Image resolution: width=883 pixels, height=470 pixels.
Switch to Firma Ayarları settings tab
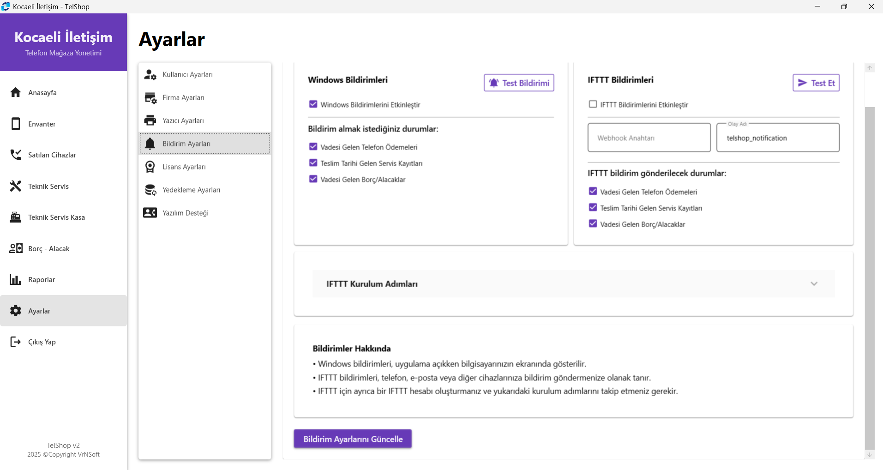click(183, 97)
